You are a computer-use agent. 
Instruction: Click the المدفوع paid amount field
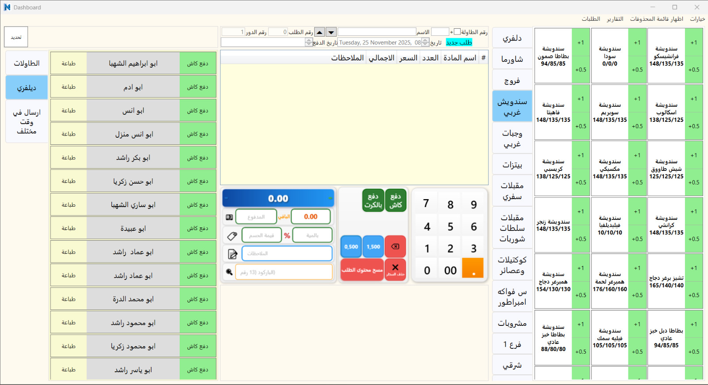tap(256, 217)
